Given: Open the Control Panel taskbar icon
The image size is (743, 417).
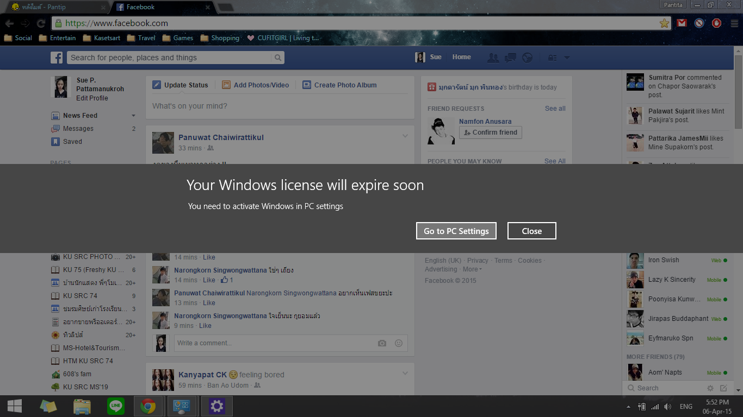Looking at the screenshot, I should coord(181,406).
